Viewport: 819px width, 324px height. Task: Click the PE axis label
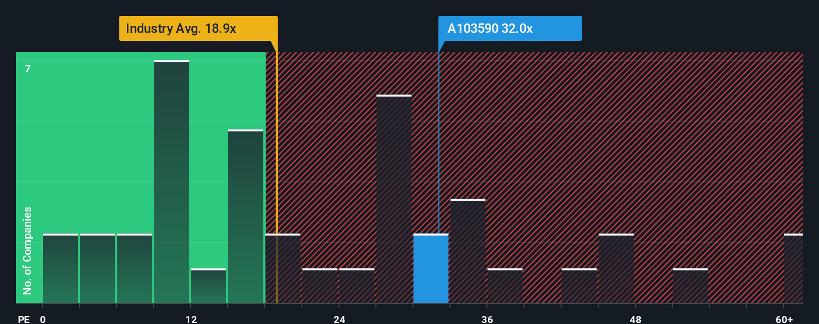point(23,319)
